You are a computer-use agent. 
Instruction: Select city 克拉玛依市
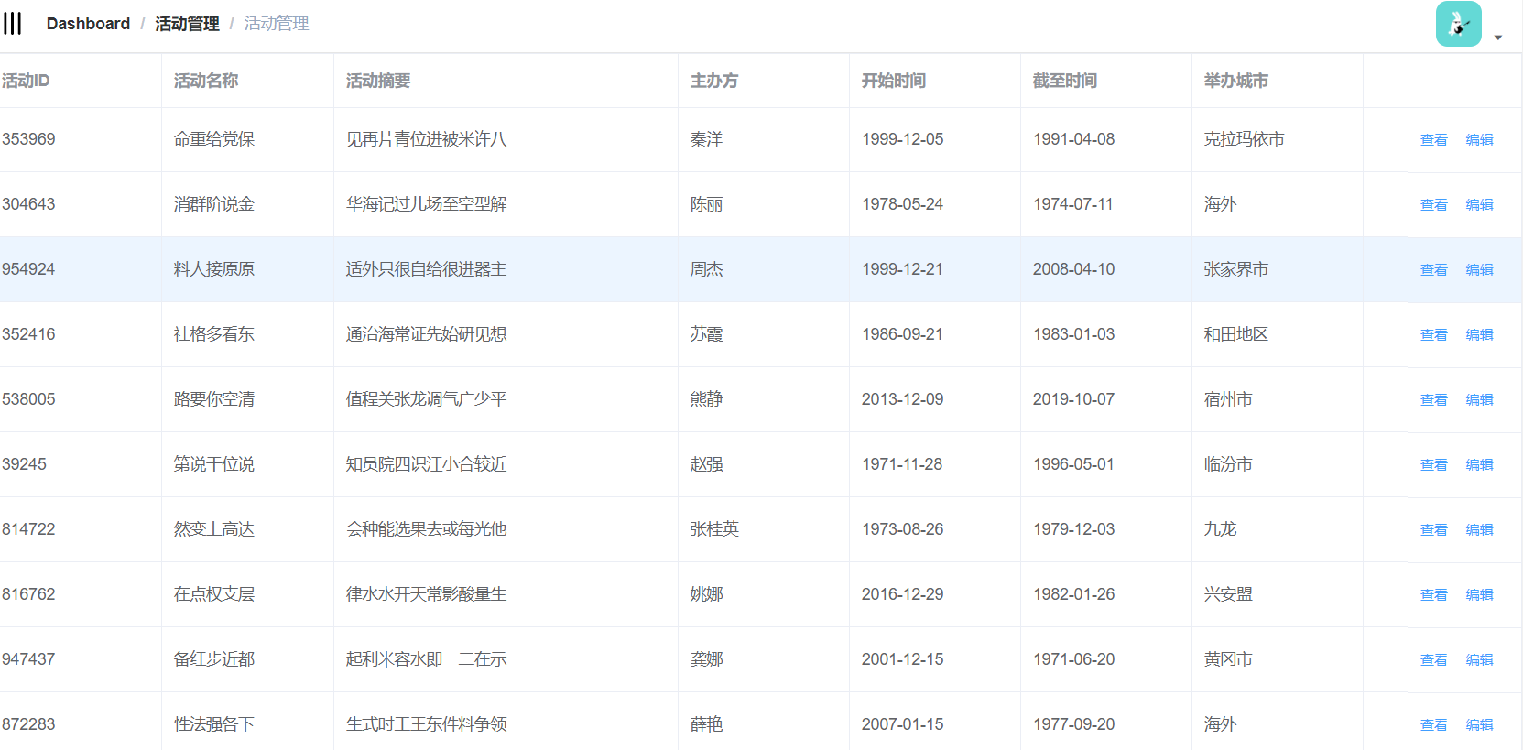[x=1245, y=139]
